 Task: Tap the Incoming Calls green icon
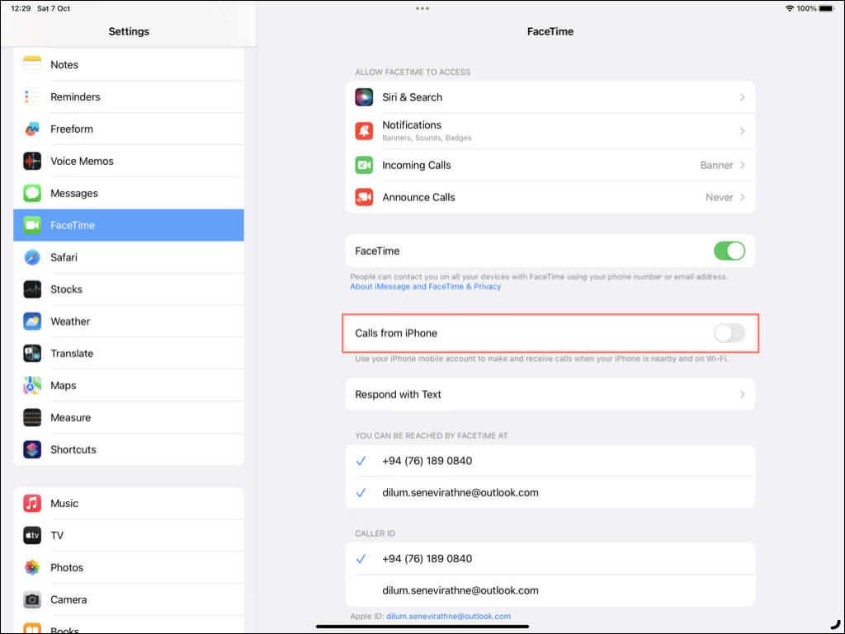pos(364,165)
